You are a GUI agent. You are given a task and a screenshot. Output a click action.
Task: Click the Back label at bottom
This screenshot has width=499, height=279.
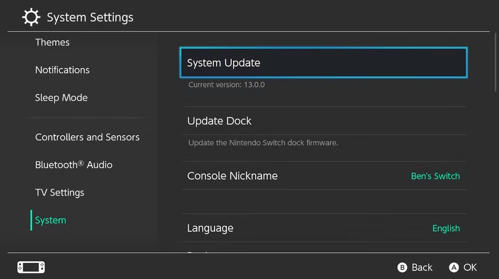422,267
